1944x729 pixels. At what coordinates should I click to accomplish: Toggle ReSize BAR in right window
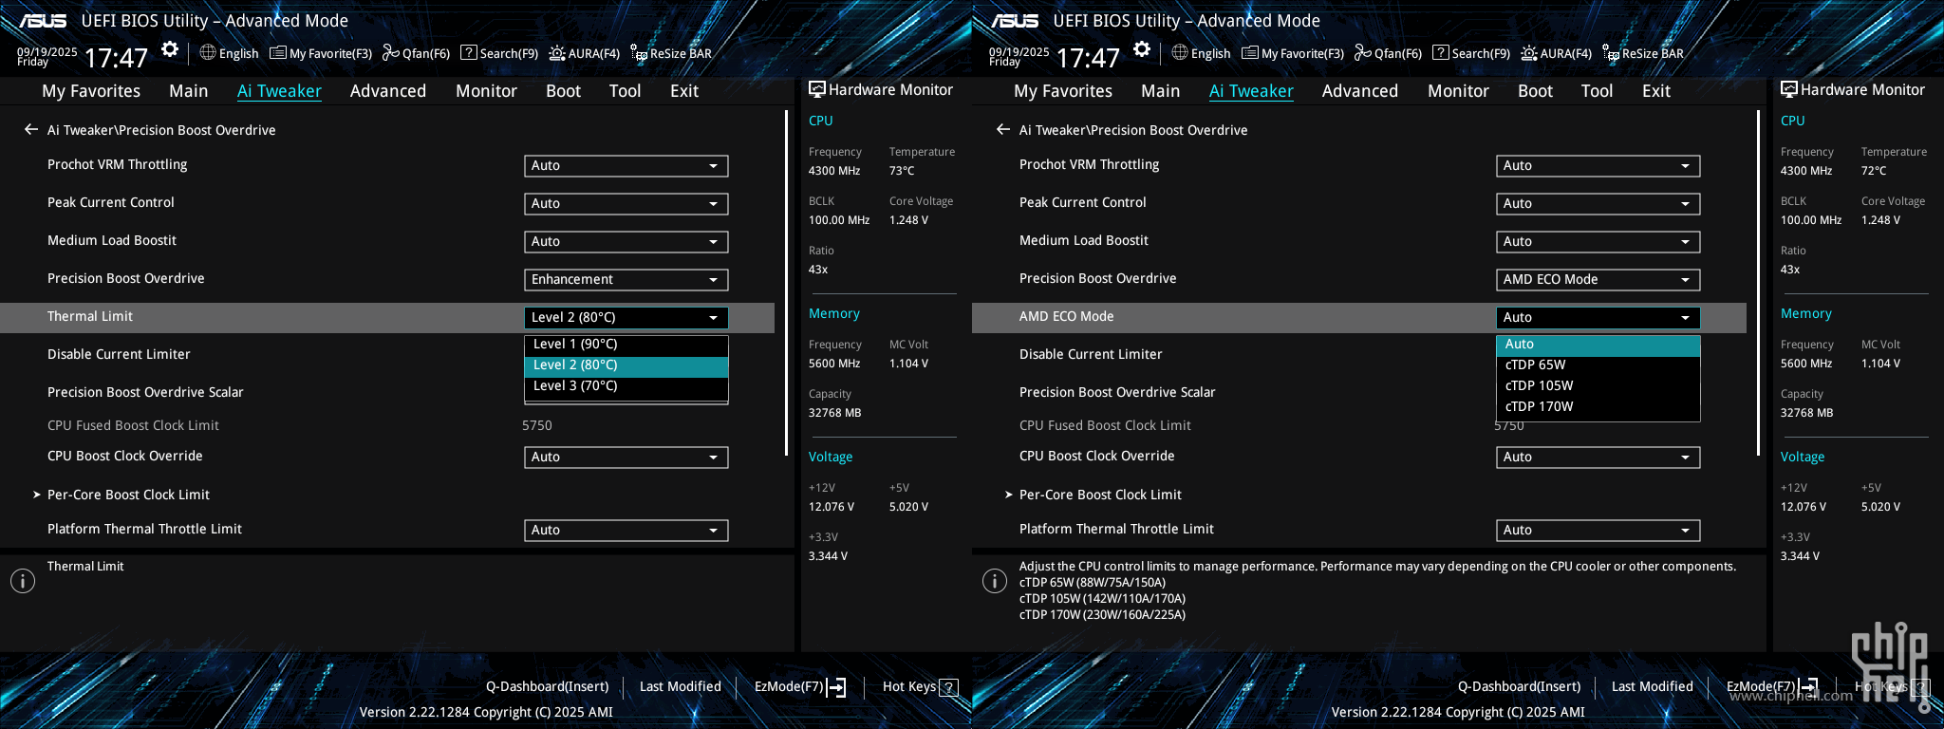click(1643, 53)
